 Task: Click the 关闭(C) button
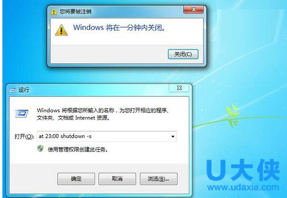(x=183, y=54)
